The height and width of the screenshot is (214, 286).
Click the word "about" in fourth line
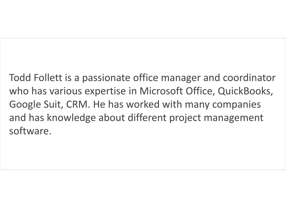click(112, 118)
